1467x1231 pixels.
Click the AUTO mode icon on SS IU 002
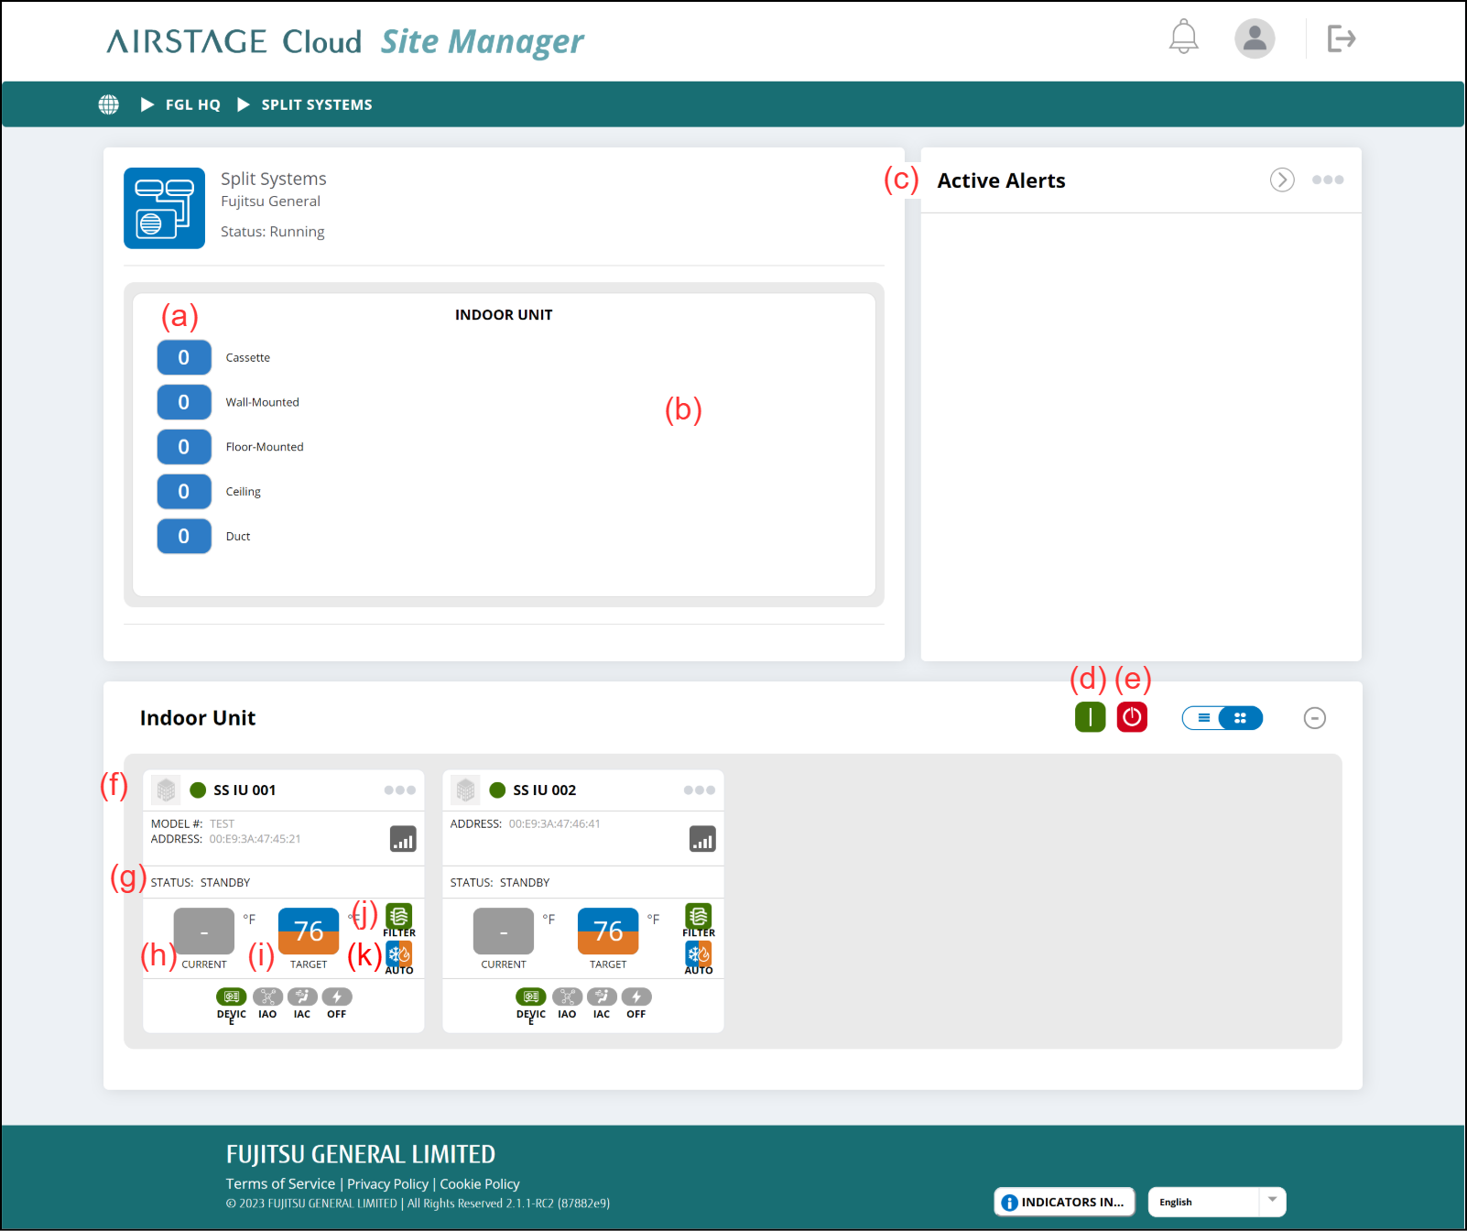point(699,955)
